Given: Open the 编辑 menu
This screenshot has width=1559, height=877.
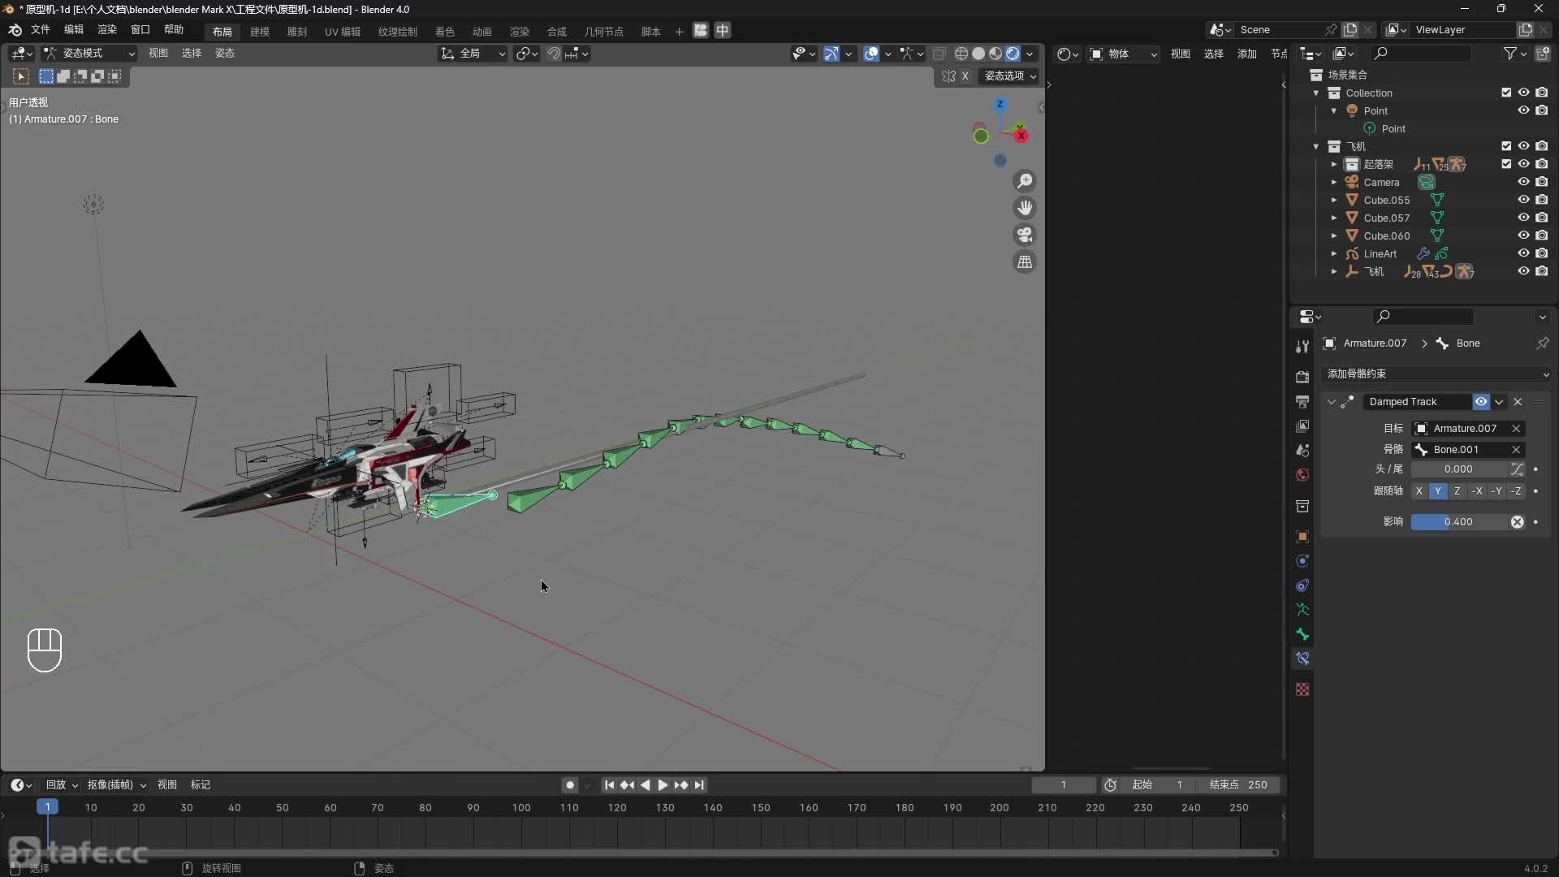Looking at the screenshot, I should point(74,29).
